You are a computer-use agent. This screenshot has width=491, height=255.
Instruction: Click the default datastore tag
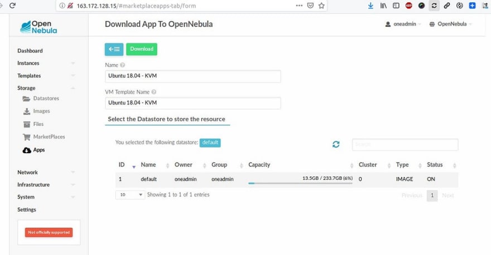pos(210,143)
